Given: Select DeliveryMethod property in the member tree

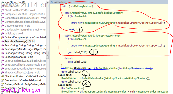Looking at the screenshot, I should pyautogui.click(x=25, y=84).
